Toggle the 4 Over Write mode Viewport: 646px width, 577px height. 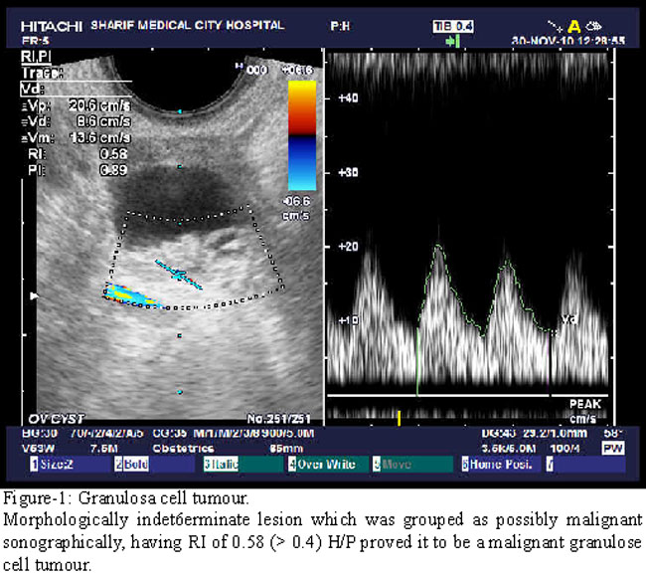(x=321, y=464)
